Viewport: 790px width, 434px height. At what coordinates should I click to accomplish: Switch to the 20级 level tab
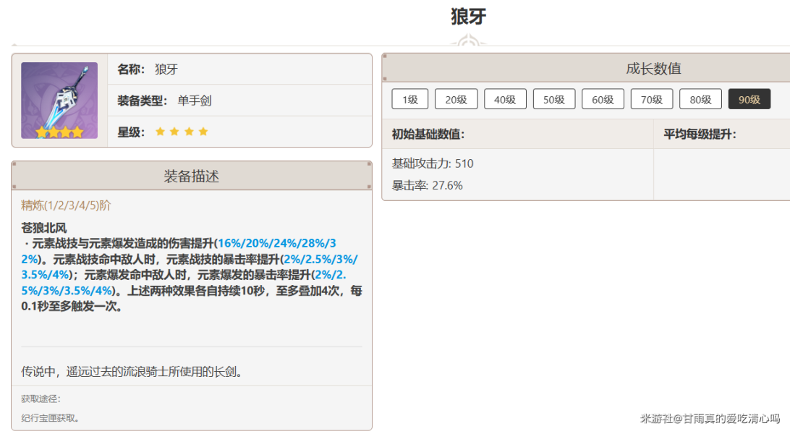pos(456,100)
